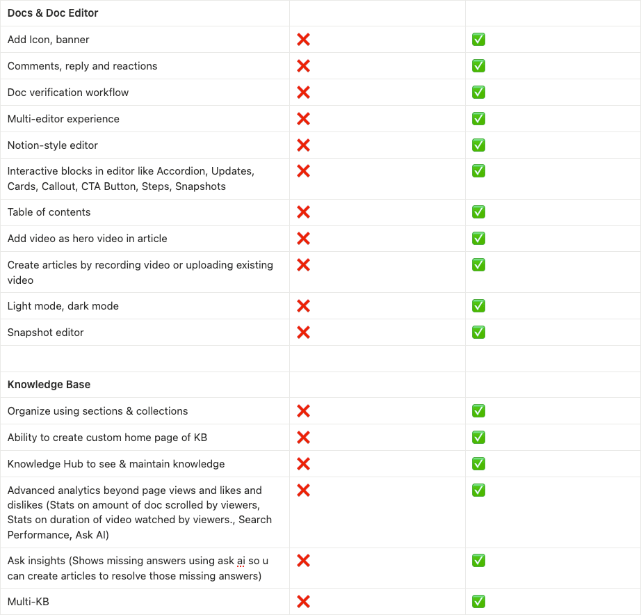641x615 pixels.
Task: Click the Ability to create custom home page text
Action: click(107, 438)
